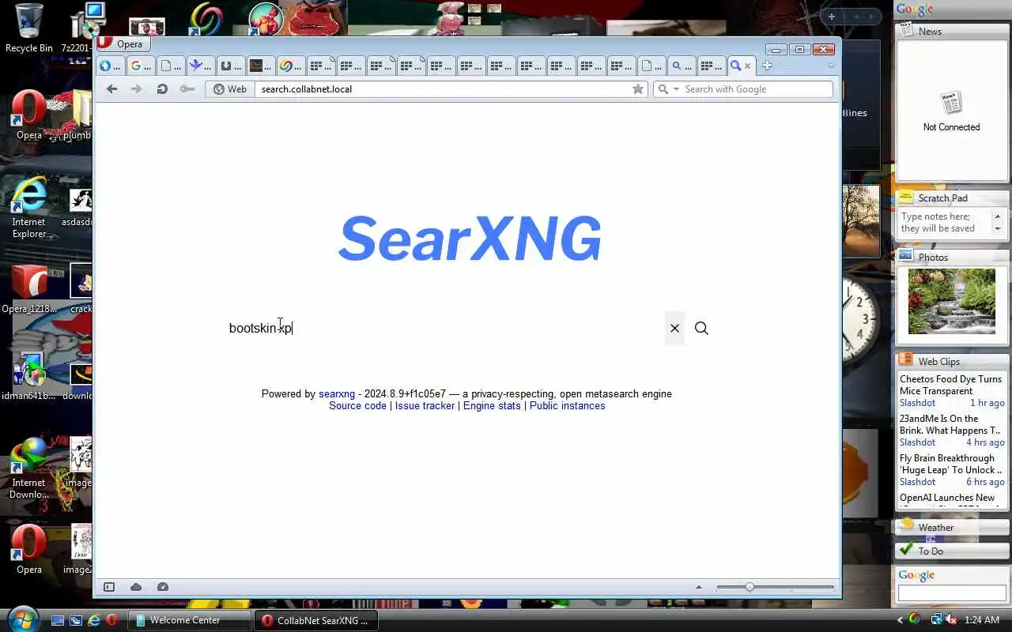Clear the SearXNG query with the X button

(674, 328)
